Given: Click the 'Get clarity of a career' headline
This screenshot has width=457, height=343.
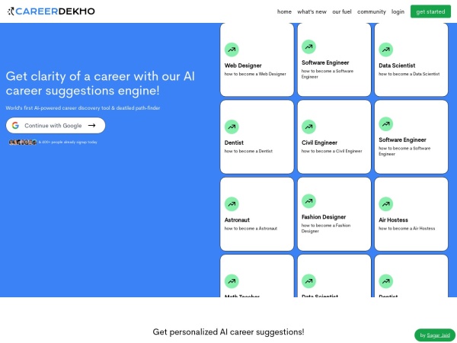Looking at the screenshot, I should 100,83.
